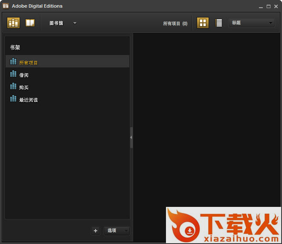Viewport: 282px width, 244px height.
Task: Minimize the Adobe Digital Editions window
Action: click(x=261, y=7)
